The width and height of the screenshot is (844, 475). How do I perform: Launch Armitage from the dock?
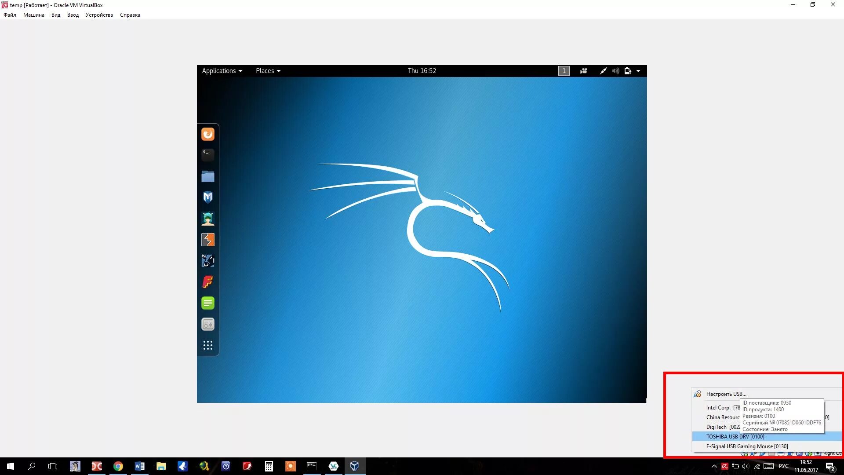pyautogui.click(x=208, y=219)
